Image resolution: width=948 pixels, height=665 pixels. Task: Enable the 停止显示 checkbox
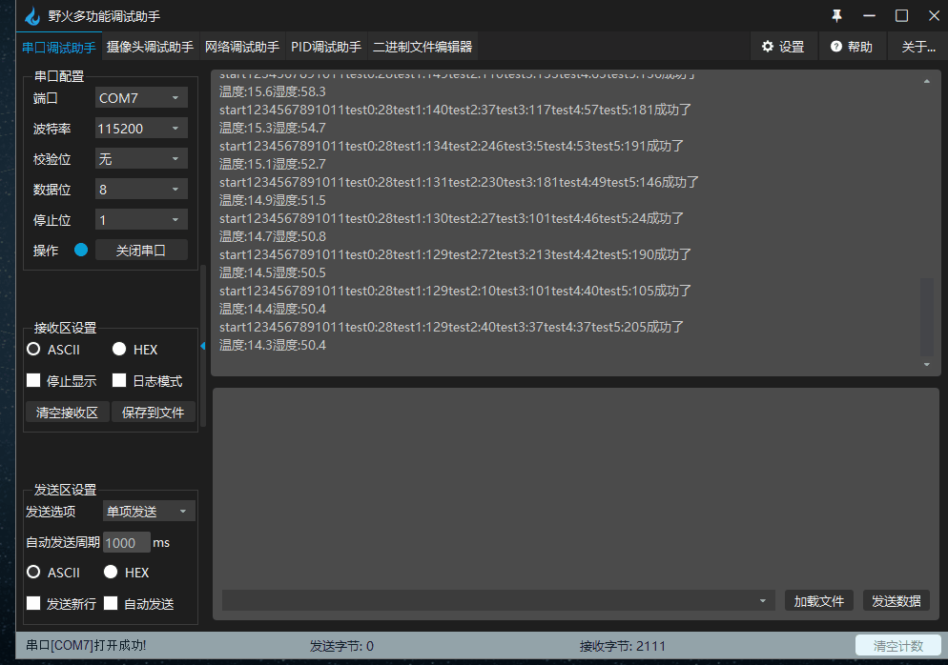click(x=34, y=380)
